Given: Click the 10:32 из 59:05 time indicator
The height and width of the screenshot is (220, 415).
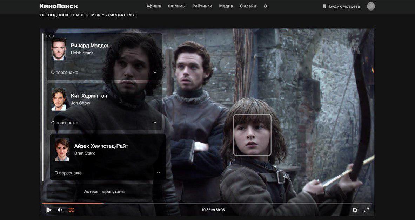Looking at the screenshot, I should [x=213, y=210].
